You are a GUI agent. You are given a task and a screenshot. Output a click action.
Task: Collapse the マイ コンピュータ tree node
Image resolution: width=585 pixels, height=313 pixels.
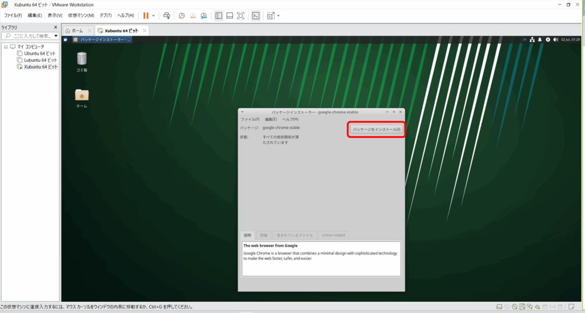[6, 47]
